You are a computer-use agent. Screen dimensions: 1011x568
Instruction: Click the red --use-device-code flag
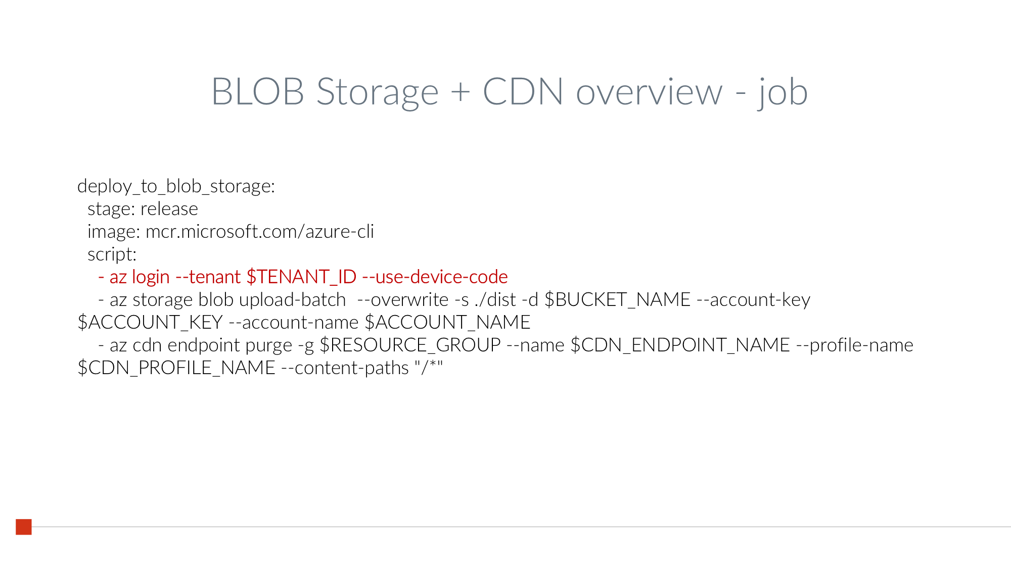click(435, 277)
